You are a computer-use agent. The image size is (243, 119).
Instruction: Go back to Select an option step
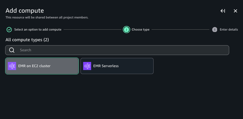tap(38, 29)
